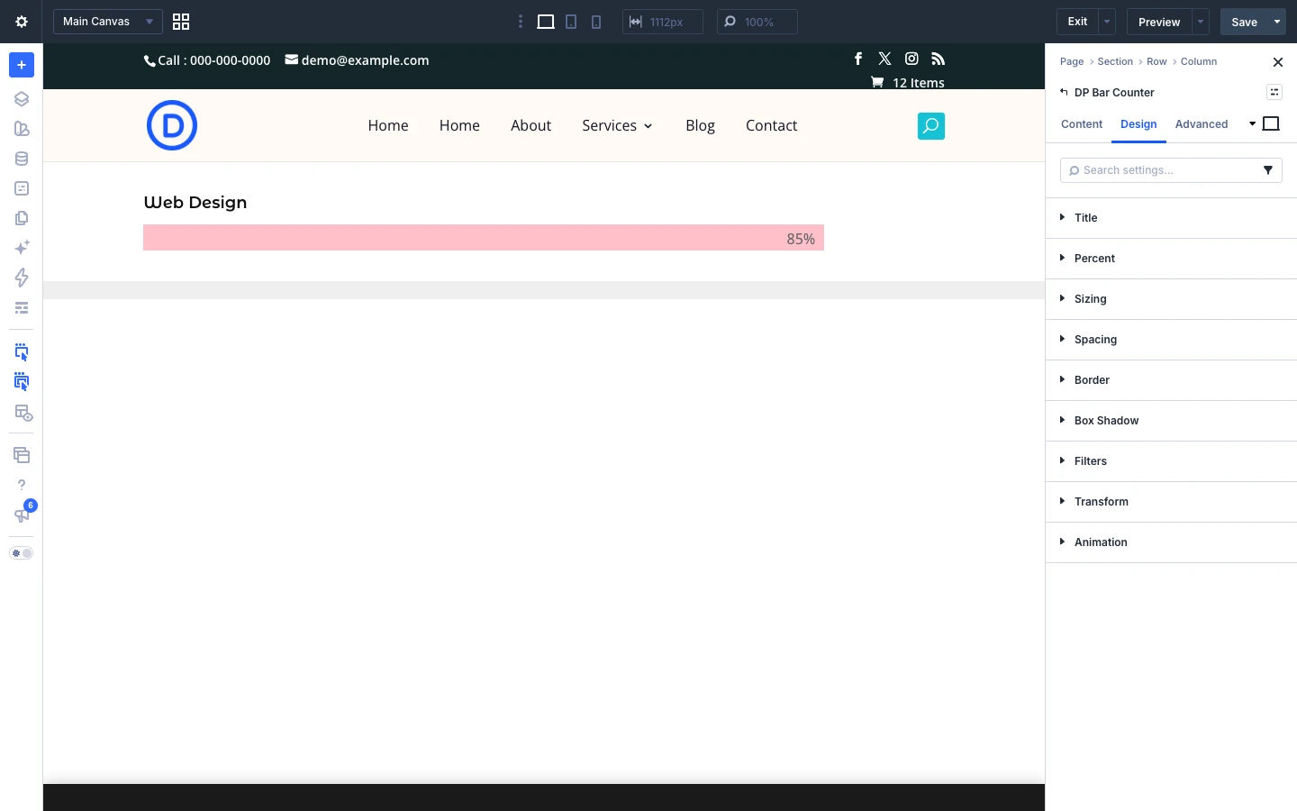Switch to desktop view mode
The height and width of the screenshot is (811, 1297).
coord(546,22)
